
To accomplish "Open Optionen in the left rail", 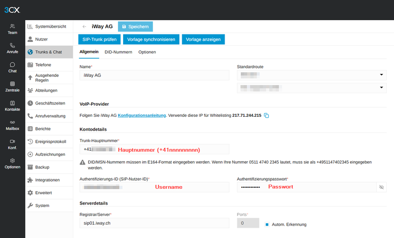I will coord(12,164).
